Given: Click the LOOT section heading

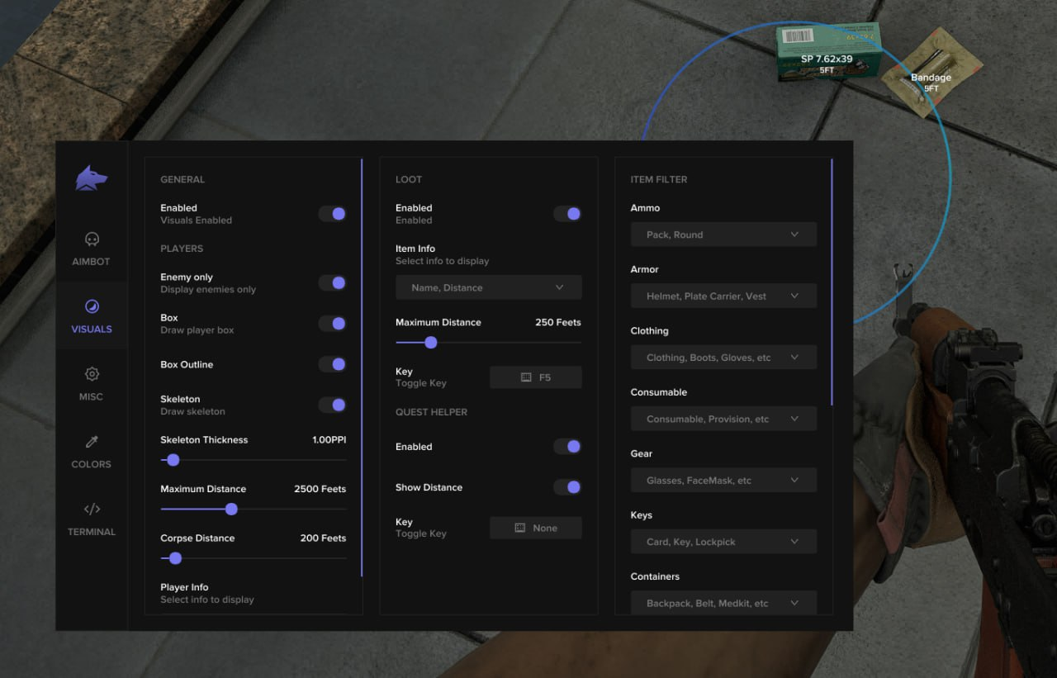Looking at the screenshot, I should tap(409, 179).
